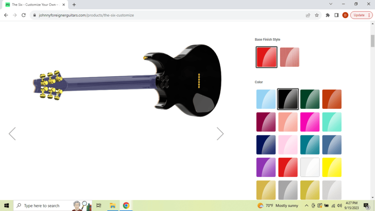The width and height of the screenshot is (375, 211).
Task: Click the Chrome Update button
Action: (361, 15)
